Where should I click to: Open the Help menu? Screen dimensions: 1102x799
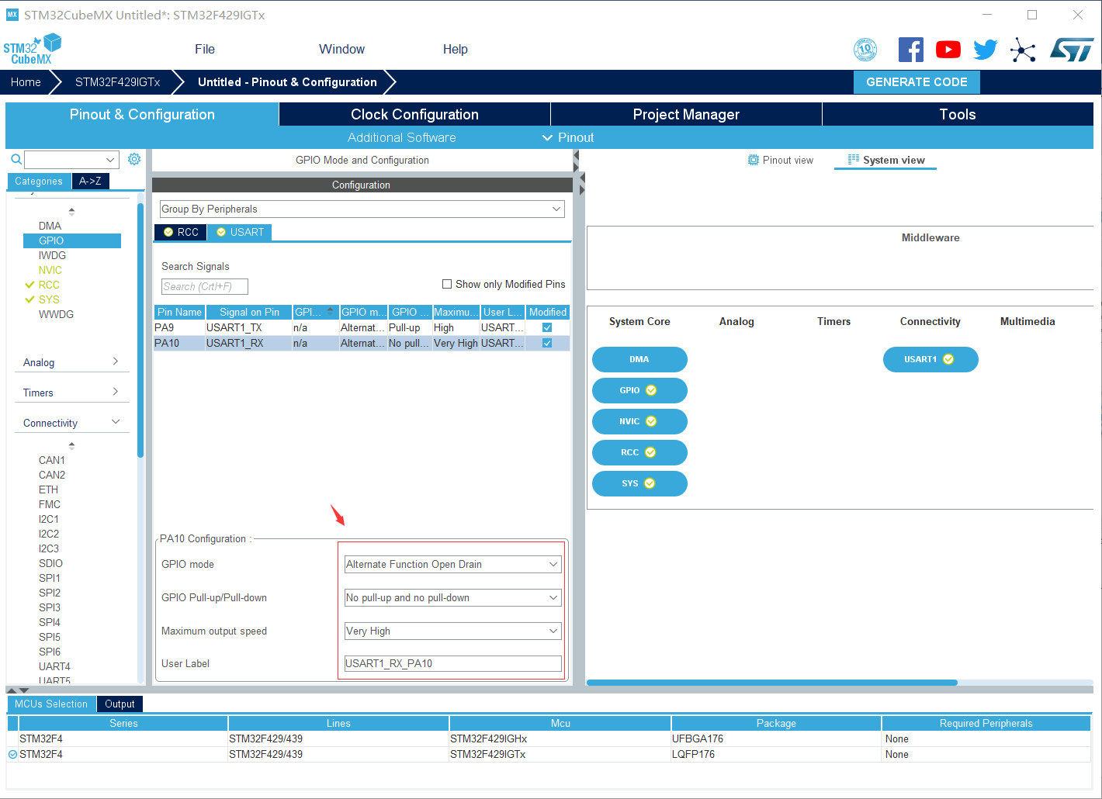pos(456,49)
